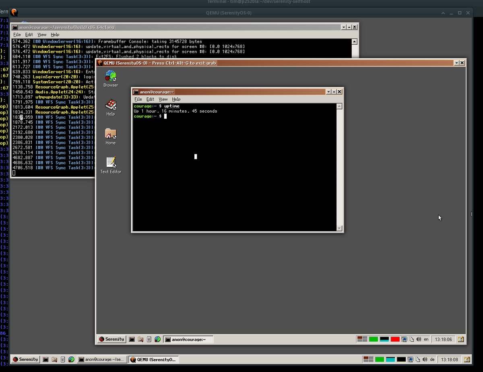483x372 pixels.
Task: Open File menu in anon@courage:~ terminal
Action: [138, 99]
